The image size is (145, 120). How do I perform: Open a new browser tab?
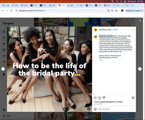(x=132, y=5)
